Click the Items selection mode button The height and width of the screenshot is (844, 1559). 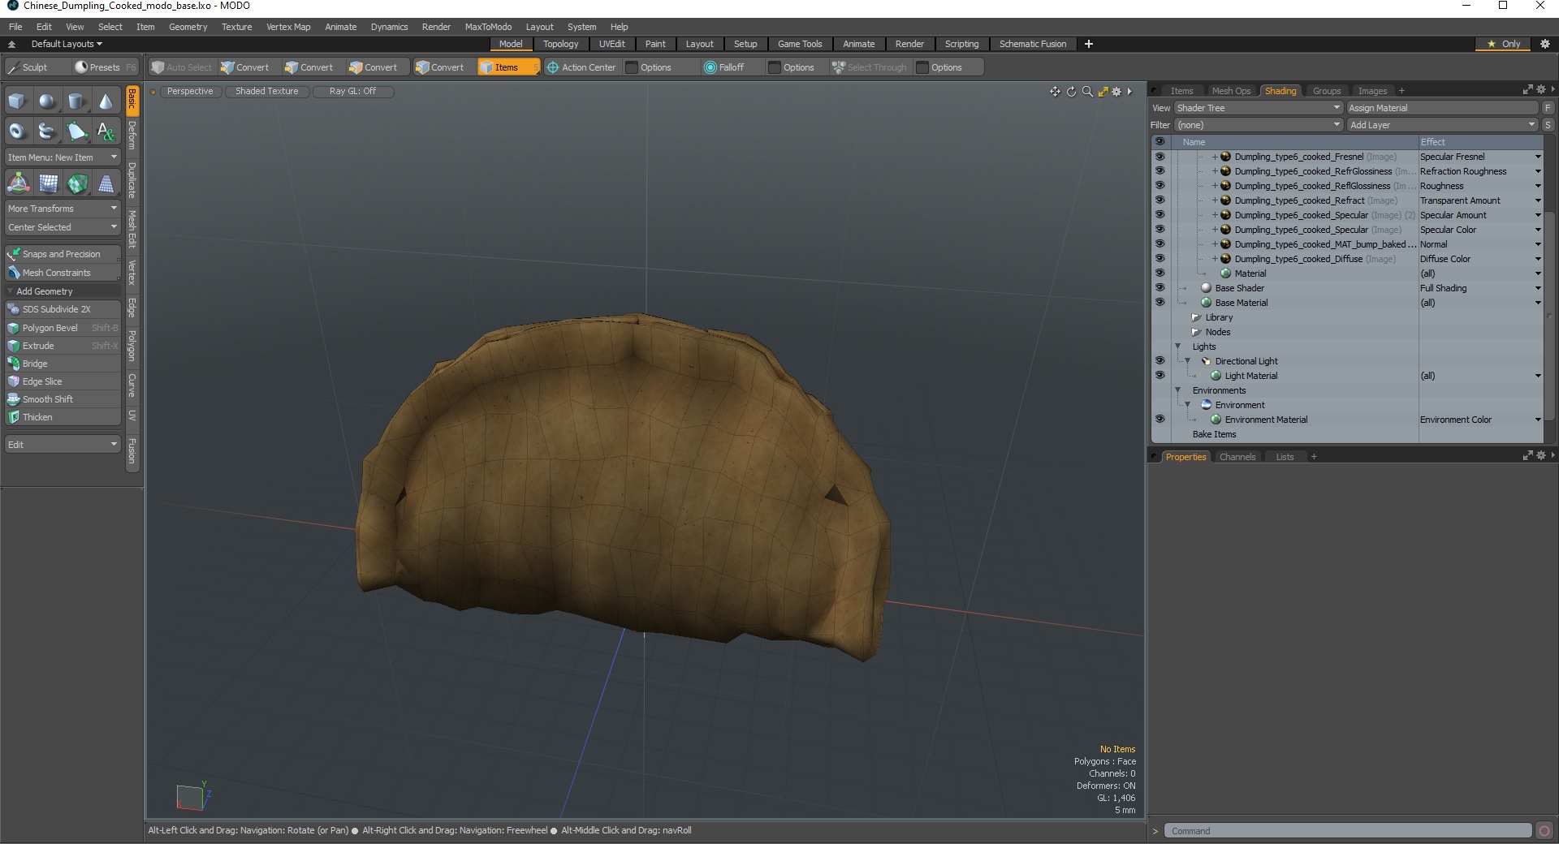508,67
